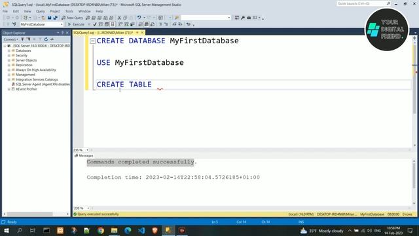Click the Save All icon
Viewport: 419px width, 236px height.
click(x=55, y=18)
